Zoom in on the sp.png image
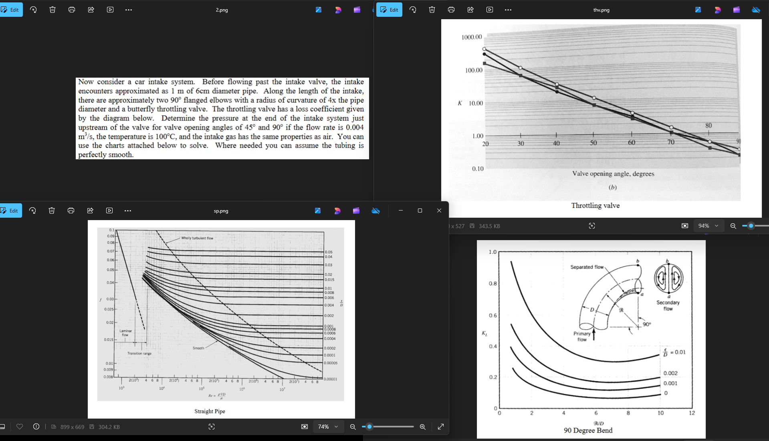769x441 pixels. pos(422,427)
